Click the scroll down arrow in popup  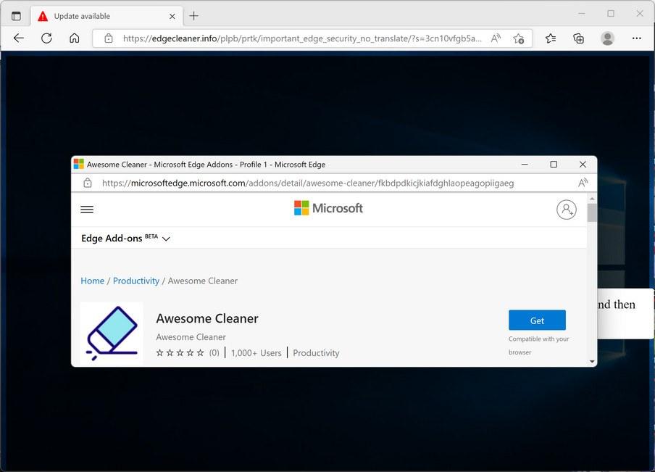click(592, 362)
